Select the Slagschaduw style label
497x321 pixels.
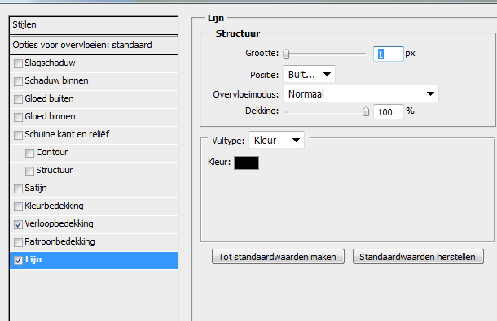point(50,63)
